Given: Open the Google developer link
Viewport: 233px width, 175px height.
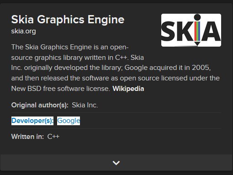Looking at the screenshot, I should click(x=69, y=121).
